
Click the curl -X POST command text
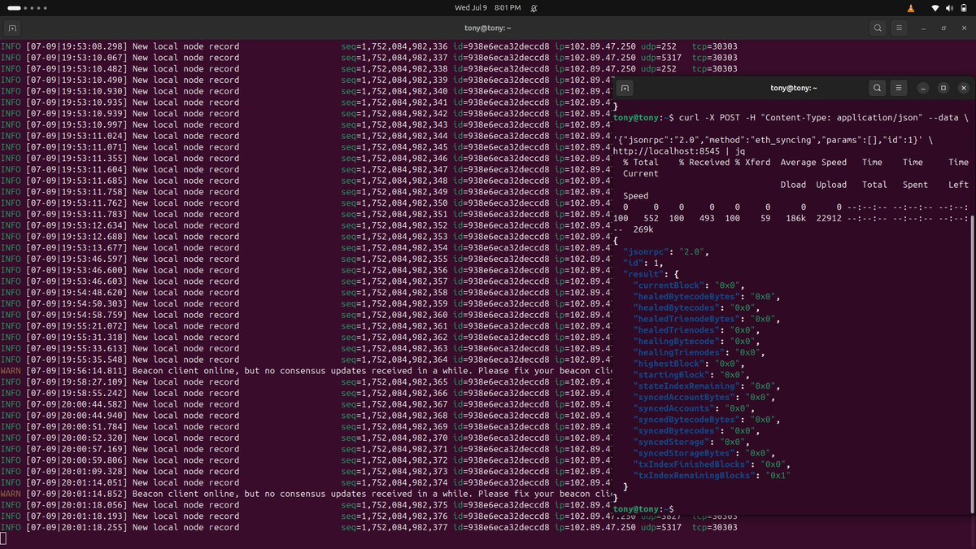[x=822, y=119]
